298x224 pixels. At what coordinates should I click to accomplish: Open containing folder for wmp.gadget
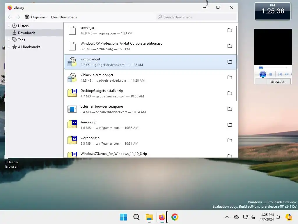[x=230, y=62]
